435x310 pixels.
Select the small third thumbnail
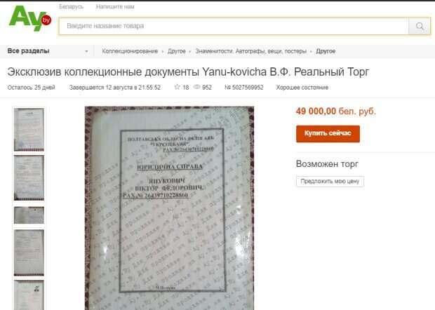point(29,215)
